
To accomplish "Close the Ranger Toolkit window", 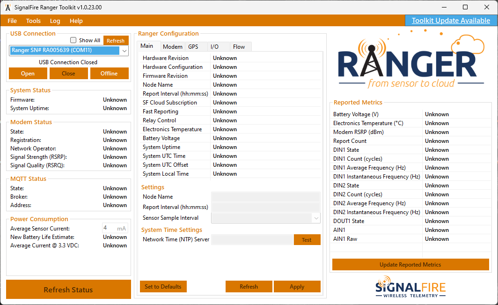I will 487,7.
